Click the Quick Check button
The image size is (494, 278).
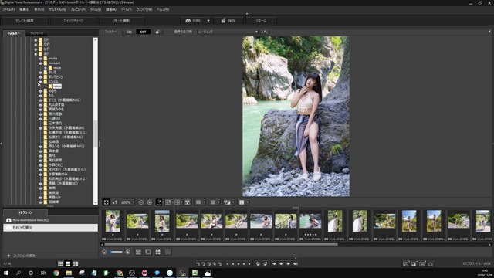73,21
